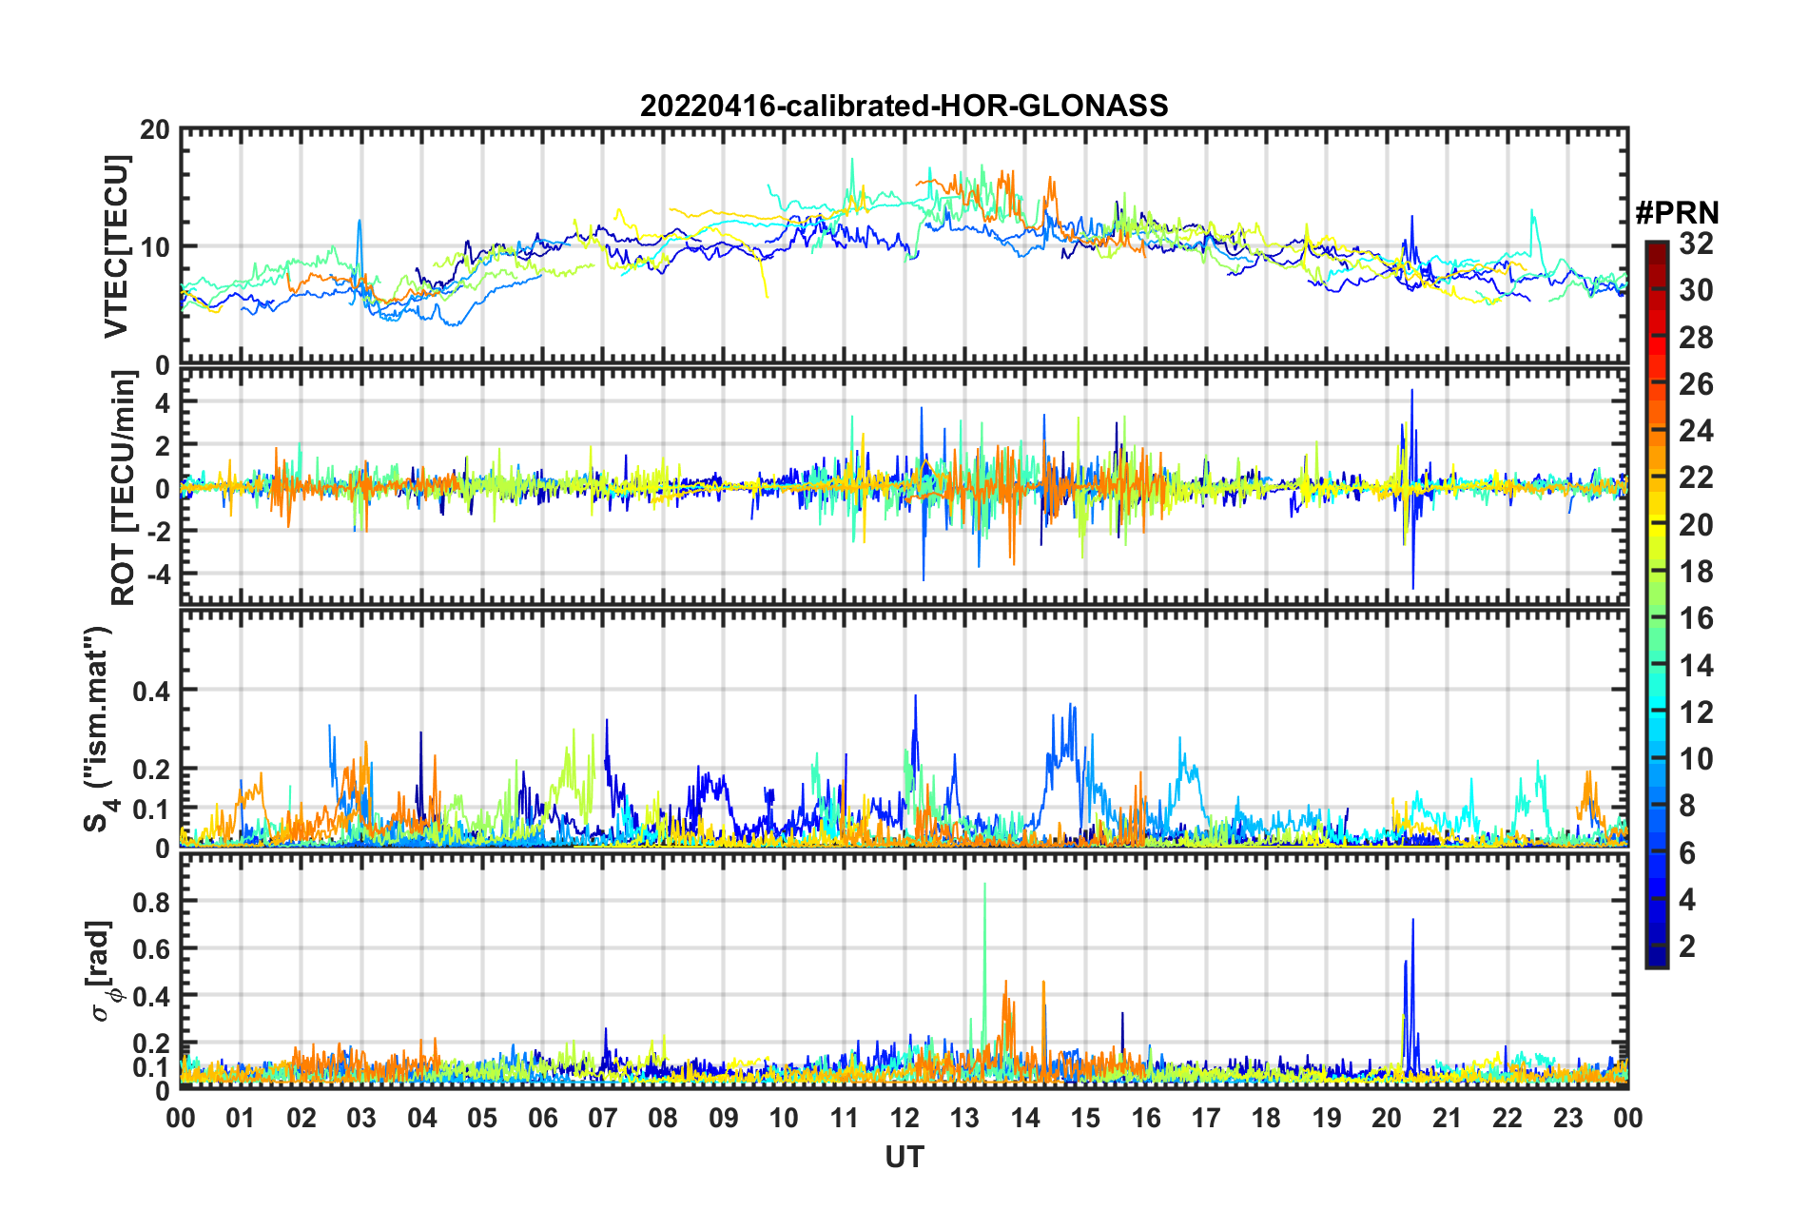The height and width of the screenshot is (1210, 1809).
Task: Click the sigma phi y-axis tick label 0.8
Action: click(x=151, y=902)
